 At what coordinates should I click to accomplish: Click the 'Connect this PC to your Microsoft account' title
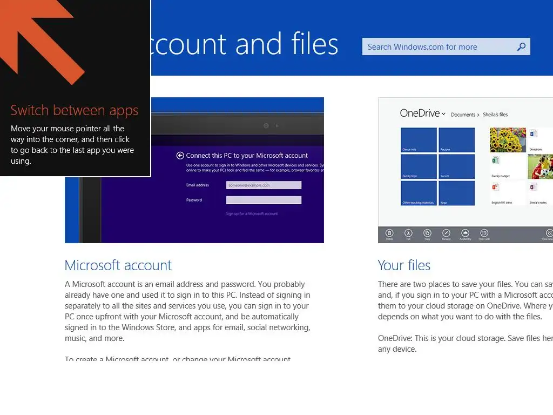247,155
